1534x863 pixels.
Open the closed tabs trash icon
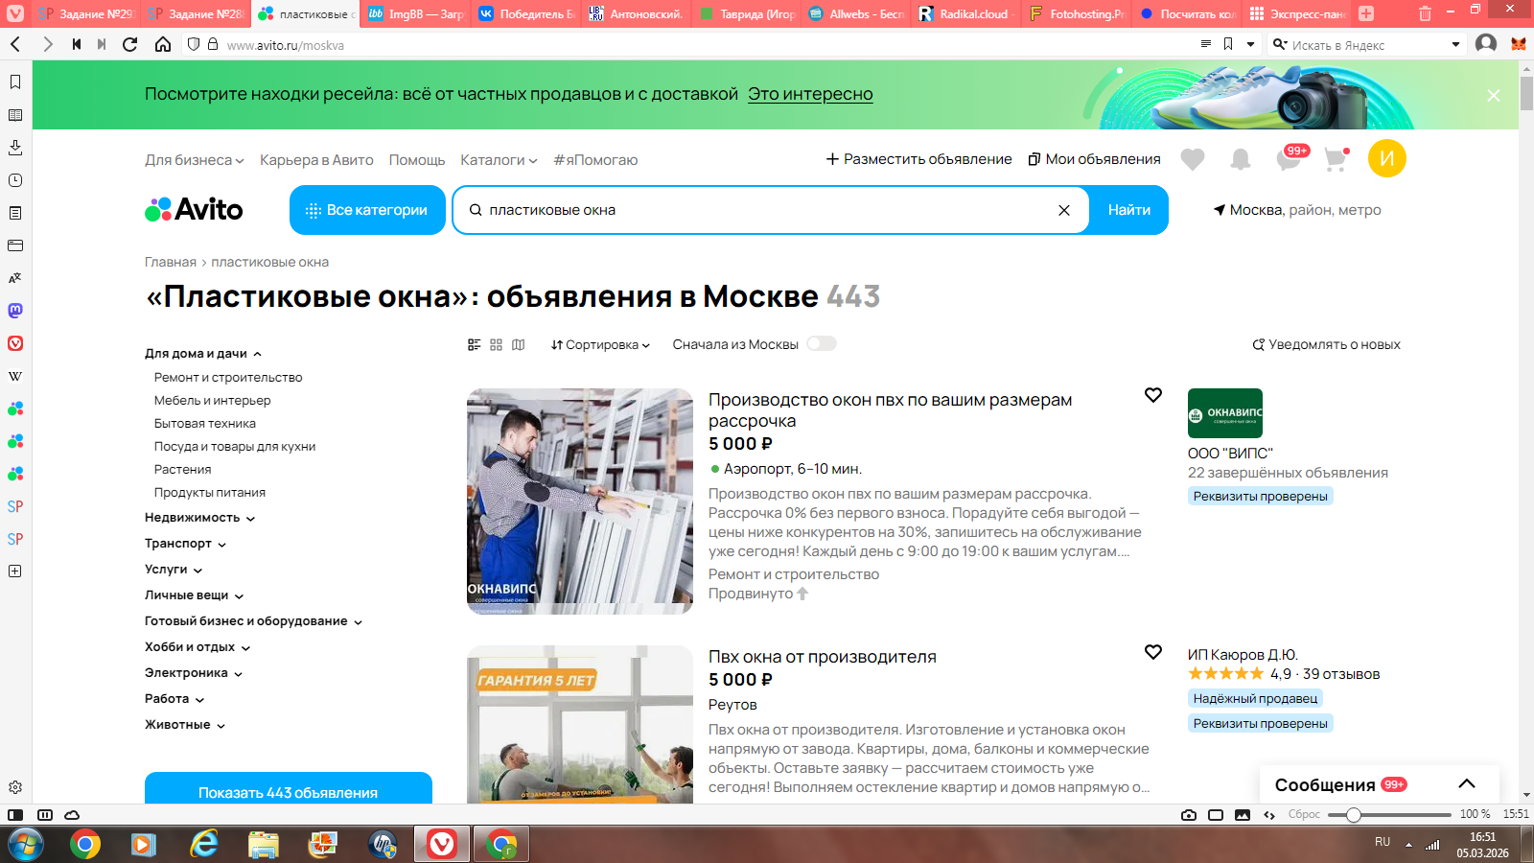[x=1425, y=13]
